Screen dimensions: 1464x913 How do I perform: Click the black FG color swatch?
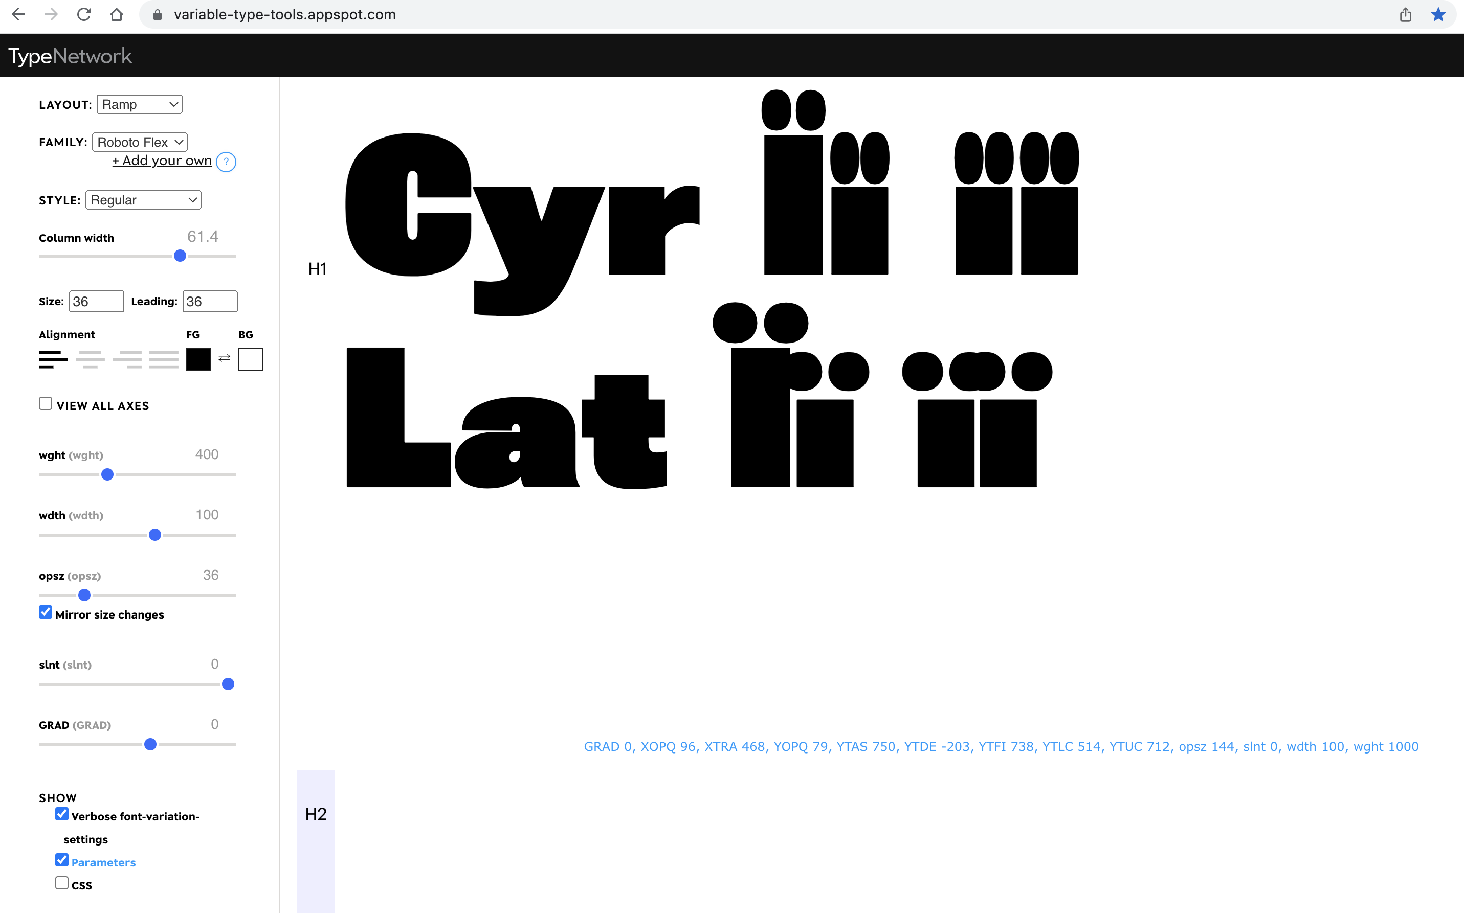[198, 359]
